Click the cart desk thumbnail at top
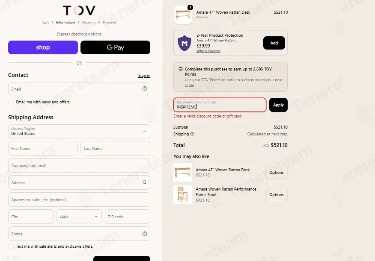Viewport: 375px width, 261px height. [x=183, y=15]
